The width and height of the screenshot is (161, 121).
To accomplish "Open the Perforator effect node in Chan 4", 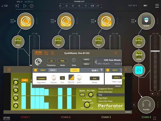I will click(139, 42).
